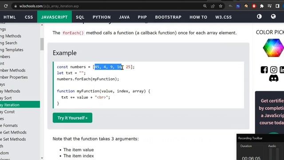Select the JAVASCRIPT tab
The width and height of the screenshot is (284, 160).
click(x=54, y=17)
